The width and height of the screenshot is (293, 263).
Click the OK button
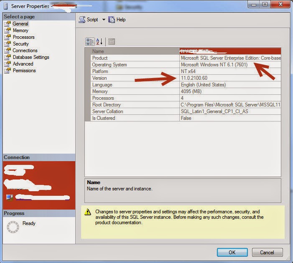point(232,253)
